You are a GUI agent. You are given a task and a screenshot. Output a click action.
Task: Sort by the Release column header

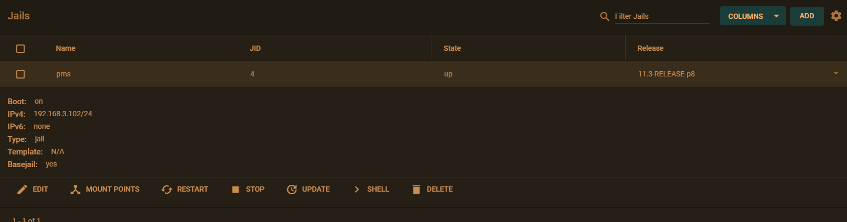tap(650, 48)
